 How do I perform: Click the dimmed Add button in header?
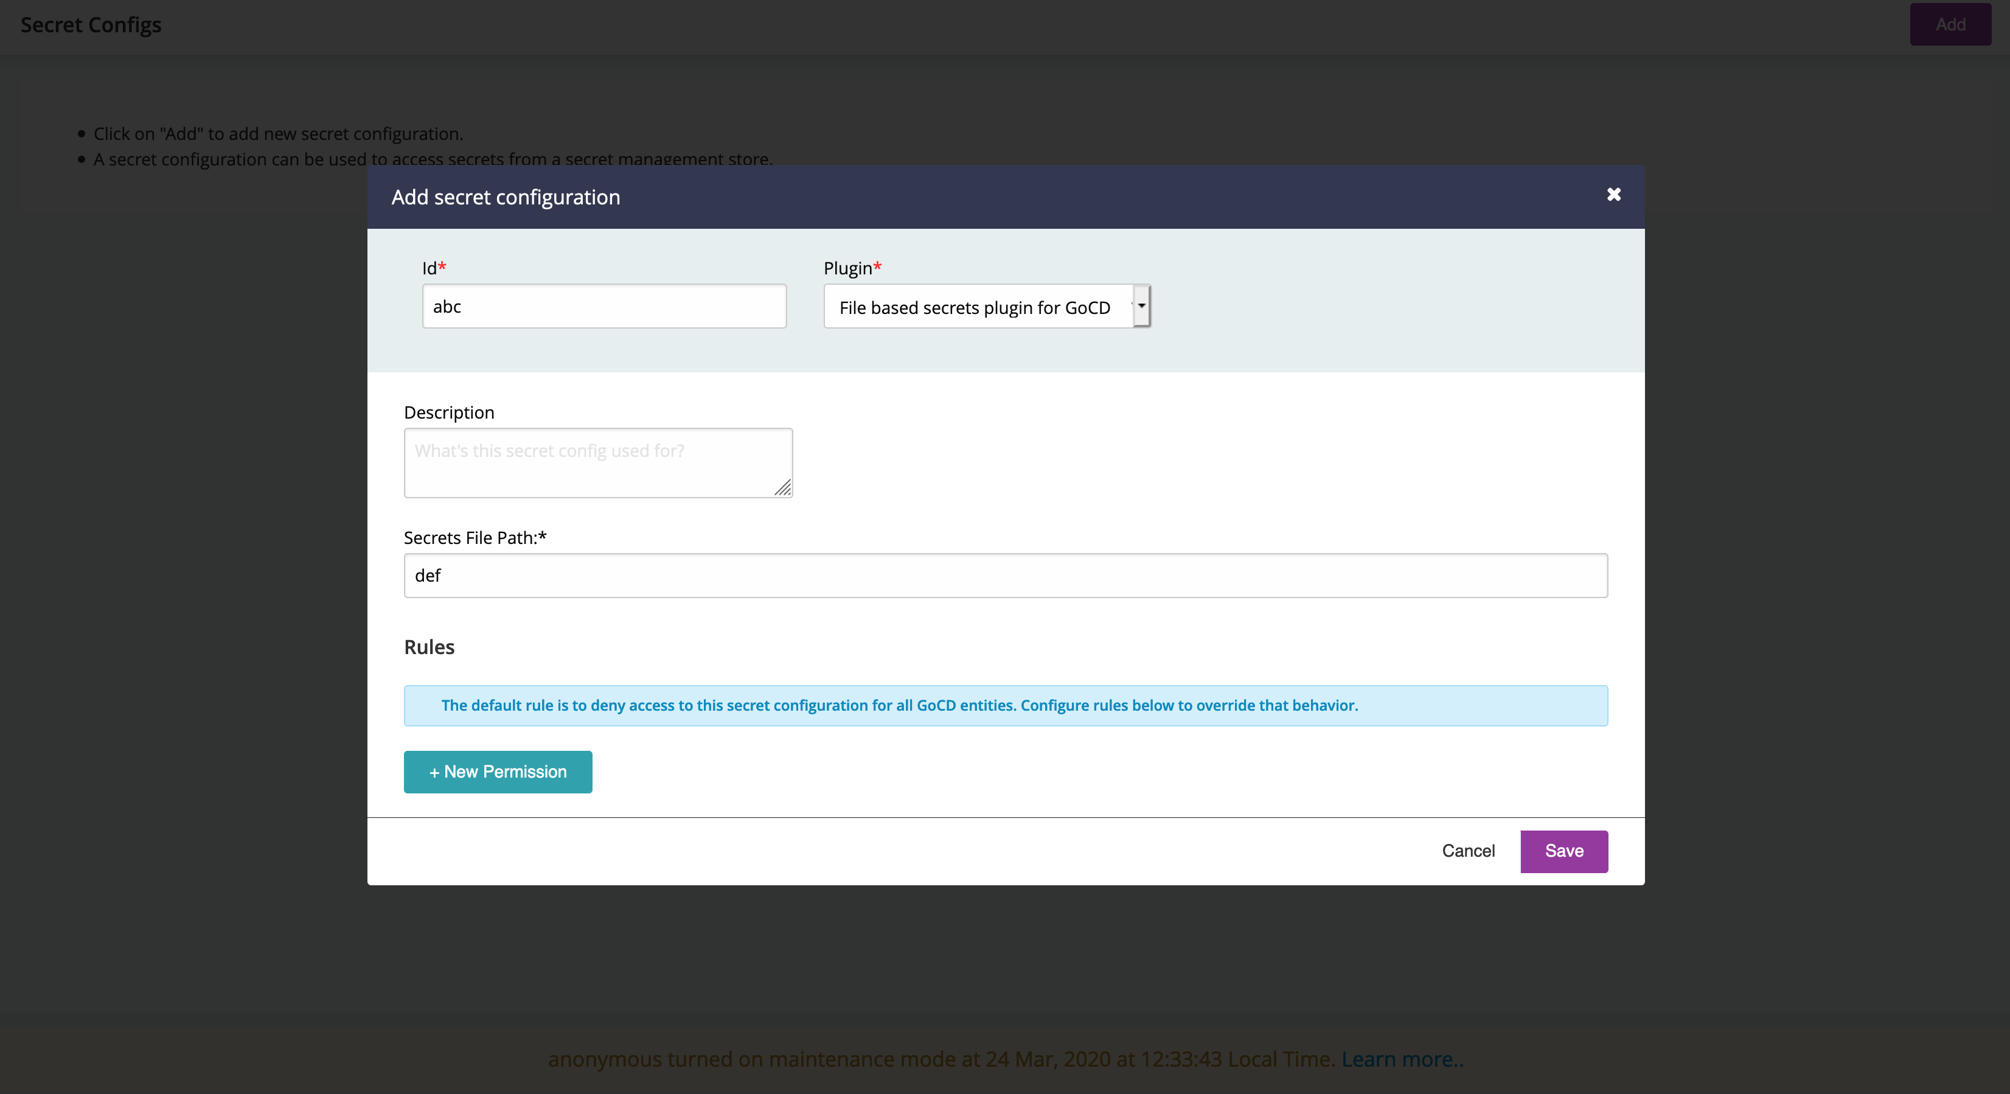[1950, 24]
